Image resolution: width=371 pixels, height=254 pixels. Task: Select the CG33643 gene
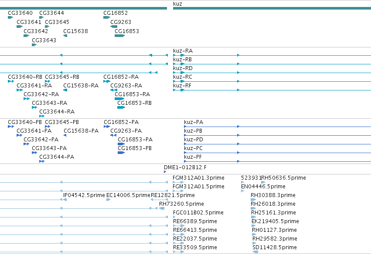tap(34, 45)
